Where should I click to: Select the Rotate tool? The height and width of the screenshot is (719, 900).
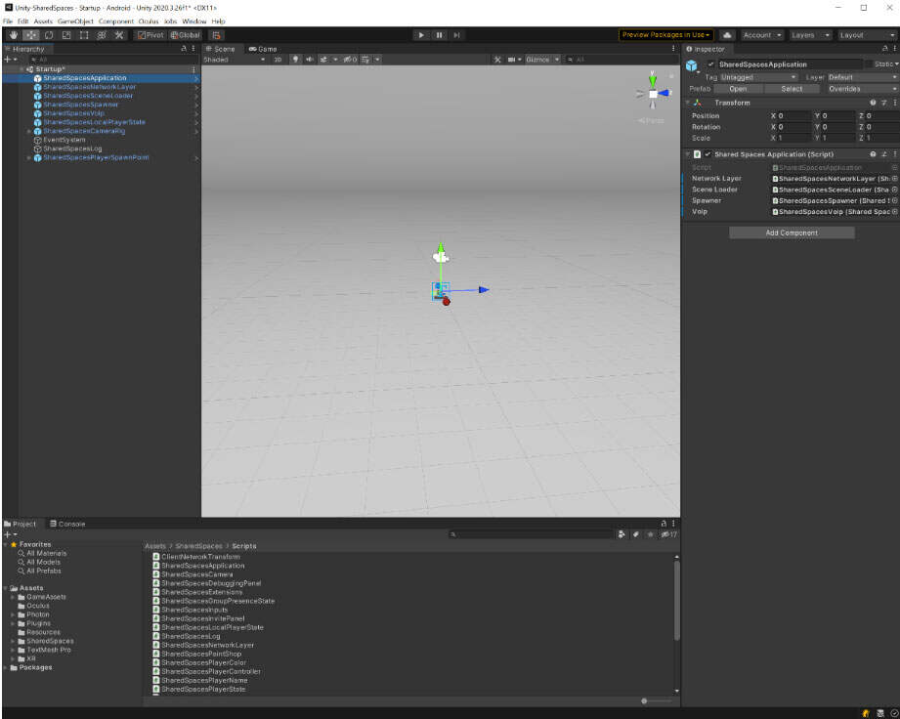coord(49,35)
